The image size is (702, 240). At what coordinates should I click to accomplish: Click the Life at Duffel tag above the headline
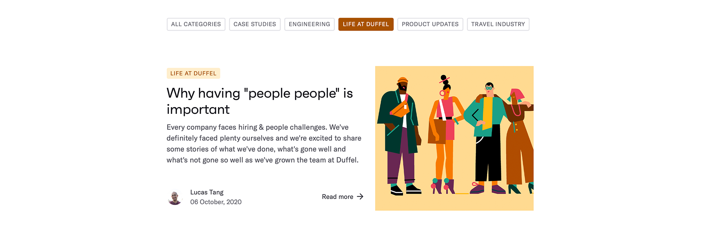pyautogui.click(x=193, y=73)
